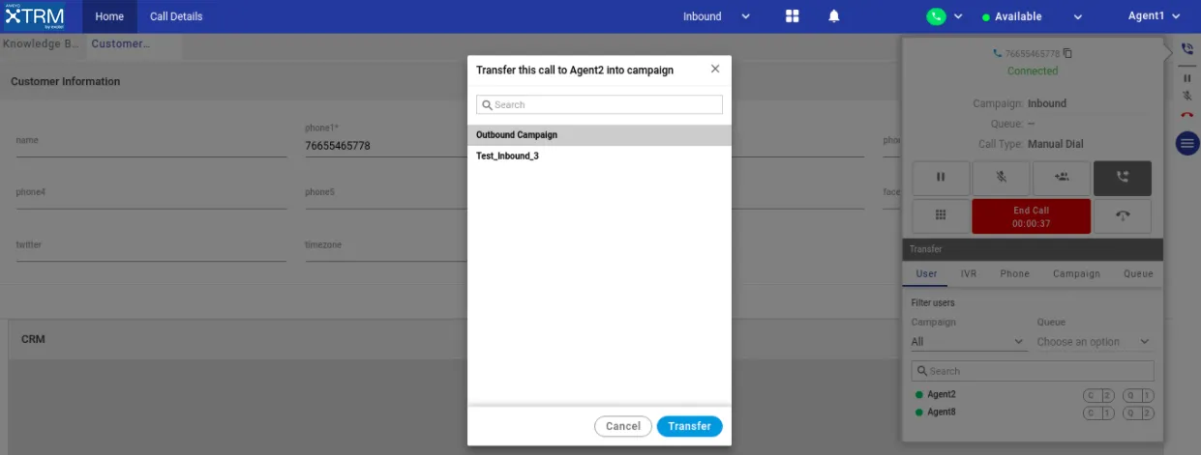This screenshot has height=455, width=1201.
Task: Select the Campaign transfer tab
Action: 1076,273
